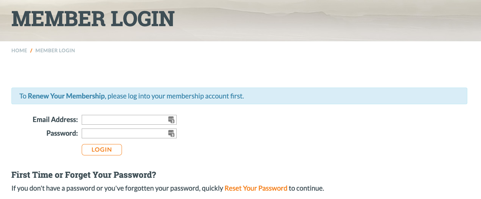The height and width of the screenshot is (199, 481).
Task: Click the First Time or Forget Your Password heading
Action: (x=84, y=175)
